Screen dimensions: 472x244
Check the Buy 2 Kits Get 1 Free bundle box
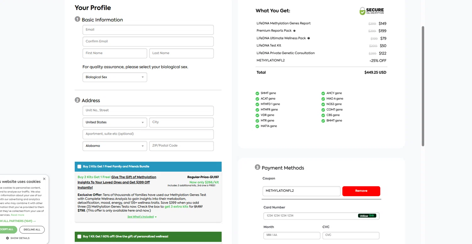click(x=79, y=167)
